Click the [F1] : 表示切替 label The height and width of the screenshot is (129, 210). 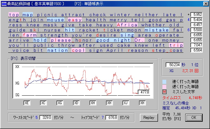click(x=23, y=58)
